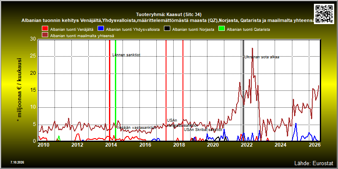Click the Ukrainan sota alkaa annotation
Viewport: 338px width, 169px height.
coord(262,57)
